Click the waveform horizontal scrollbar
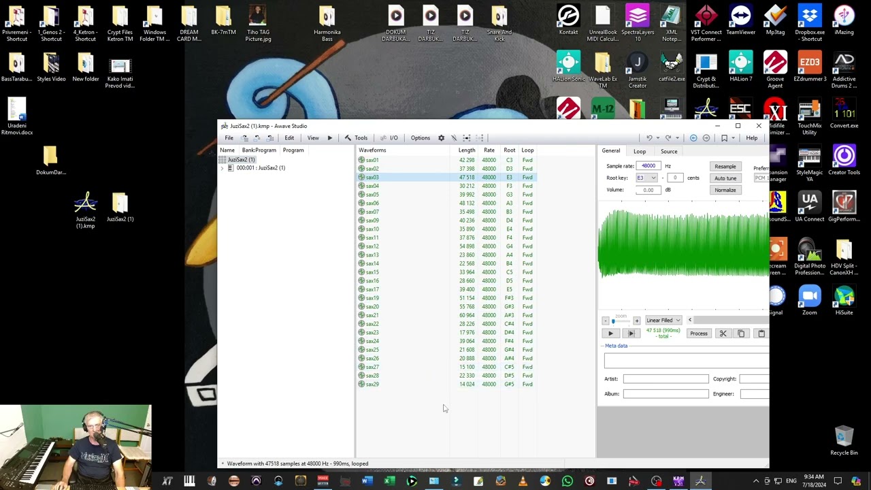Screen dimensions: 871x490 tap(731, 321)
